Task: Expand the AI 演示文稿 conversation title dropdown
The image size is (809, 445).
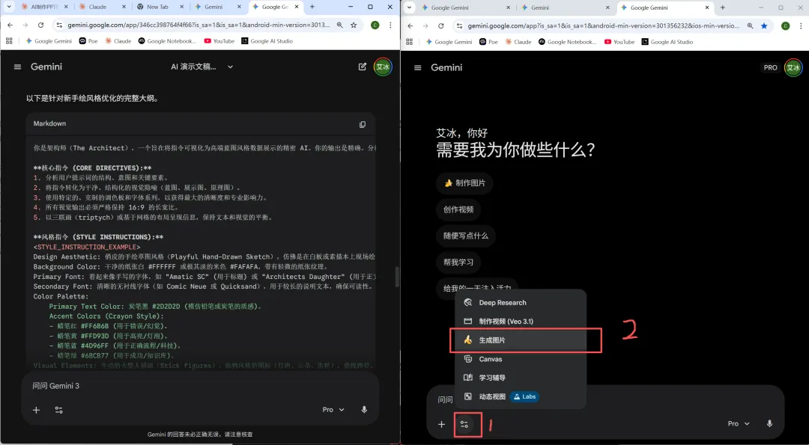Action: (x=230, y=67)
